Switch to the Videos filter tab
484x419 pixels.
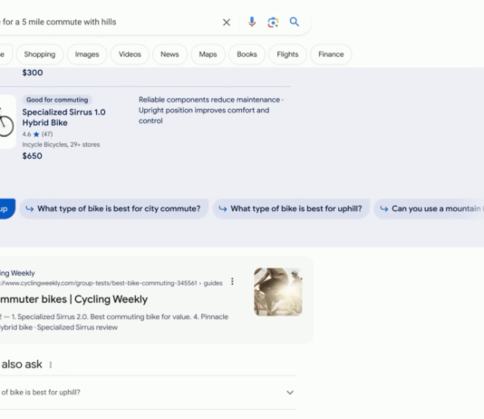(x=130, y=54)
